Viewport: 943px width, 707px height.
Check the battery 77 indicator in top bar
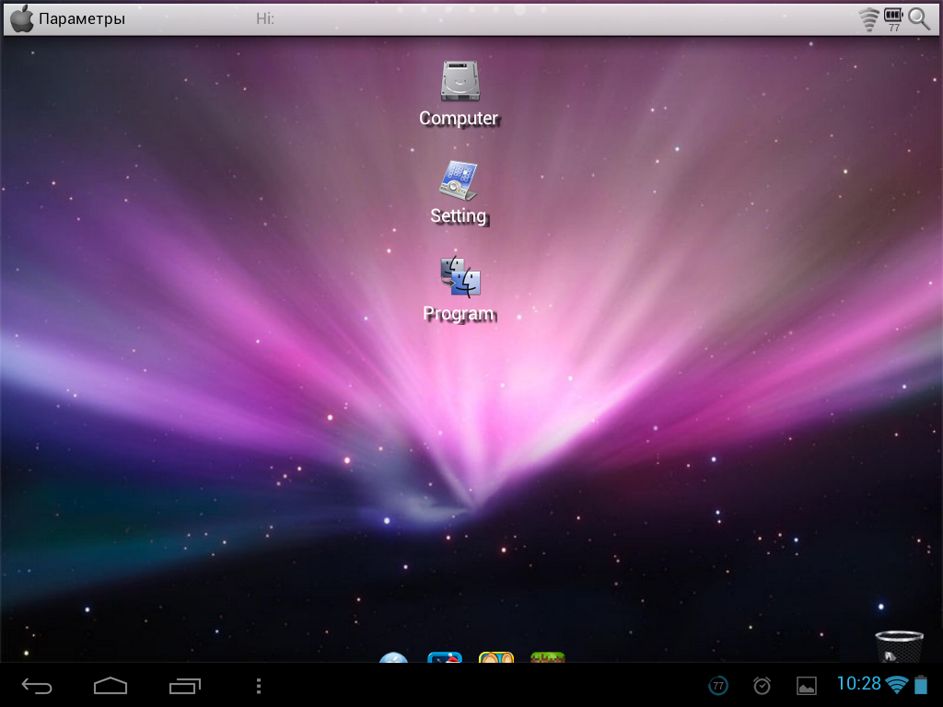point(893,19)
